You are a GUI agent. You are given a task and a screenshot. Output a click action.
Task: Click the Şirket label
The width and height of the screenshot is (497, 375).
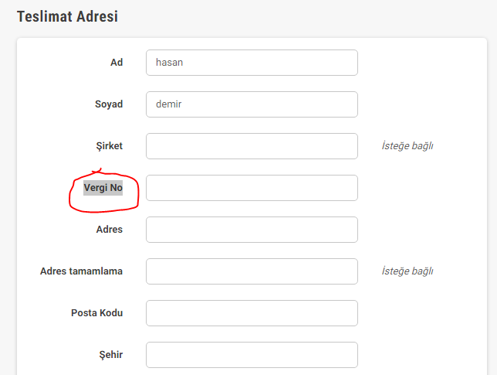109,146
